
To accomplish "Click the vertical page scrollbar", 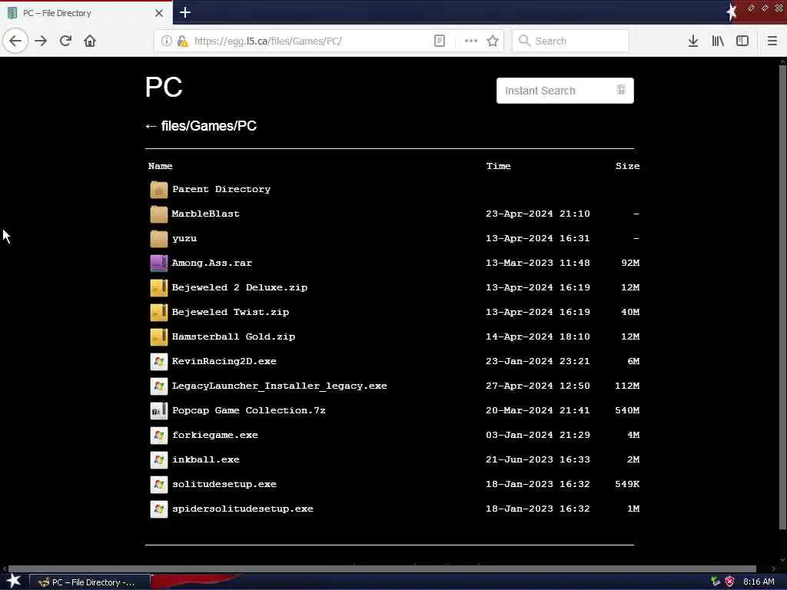I will coord(782,296).
